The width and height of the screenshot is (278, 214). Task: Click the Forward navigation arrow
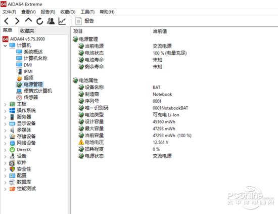17,21
